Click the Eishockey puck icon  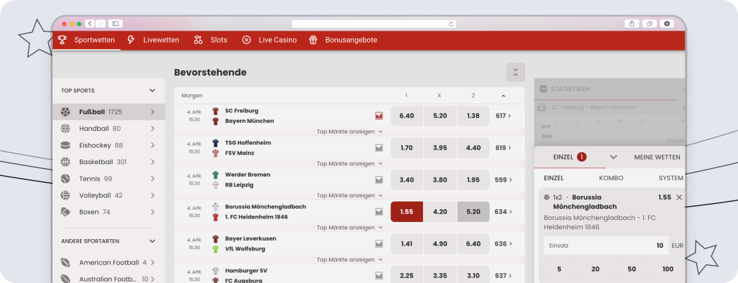pos(65,145)
